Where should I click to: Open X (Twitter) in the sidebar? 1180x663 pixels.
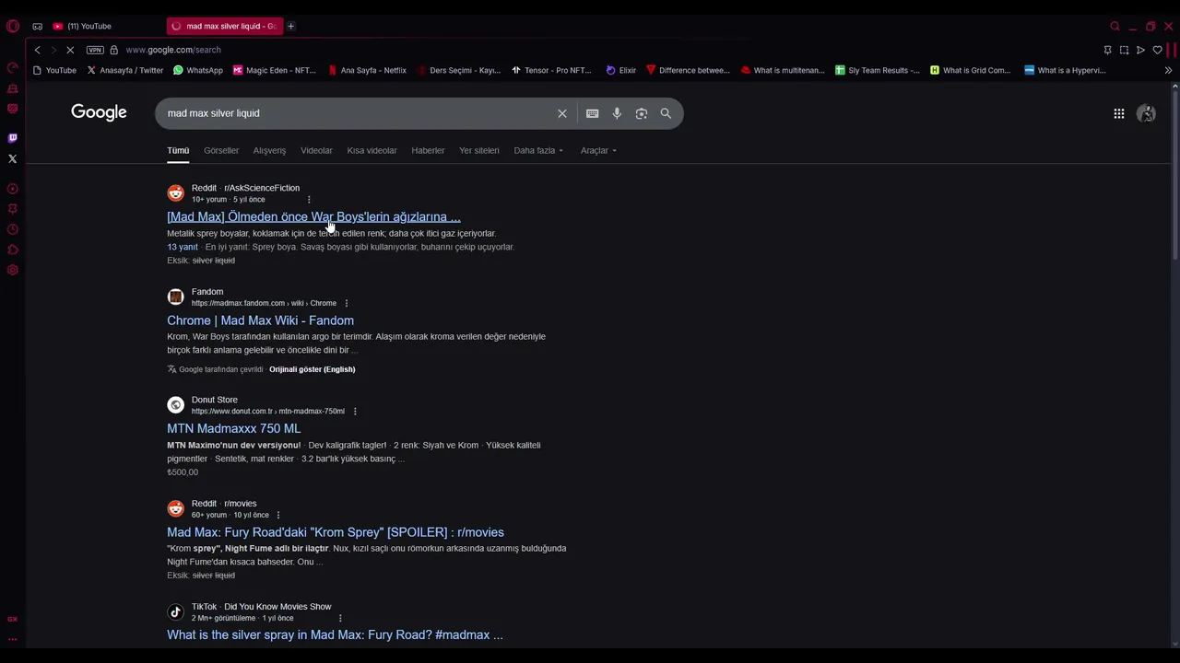pyautogui.click(x=13, y=158)
